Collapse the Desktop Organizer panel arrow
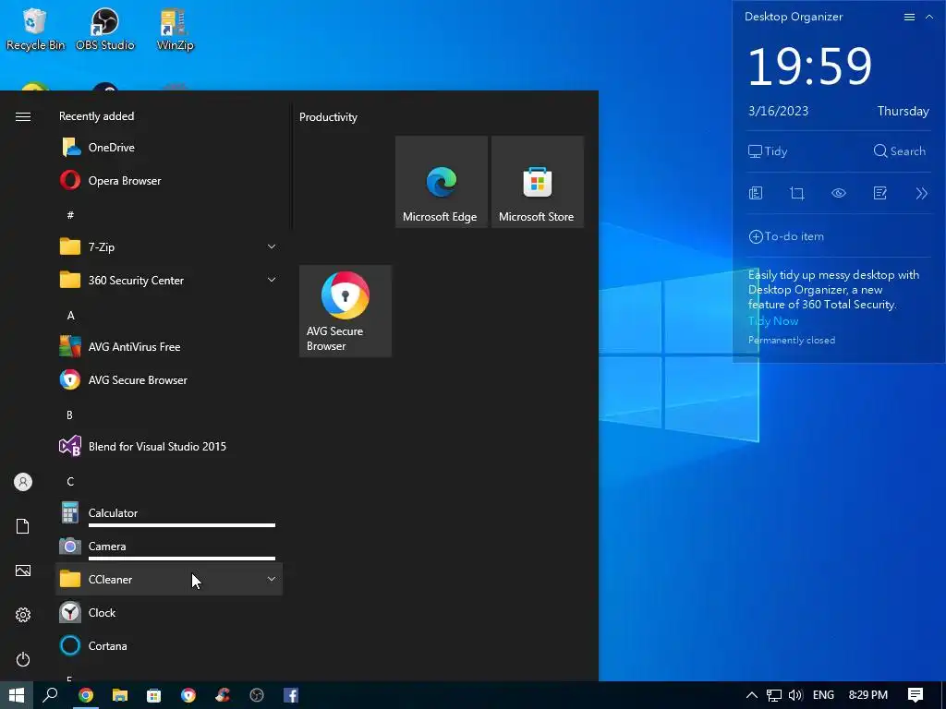946x709 pixels. pyautogui.click(x=929, y=17)
